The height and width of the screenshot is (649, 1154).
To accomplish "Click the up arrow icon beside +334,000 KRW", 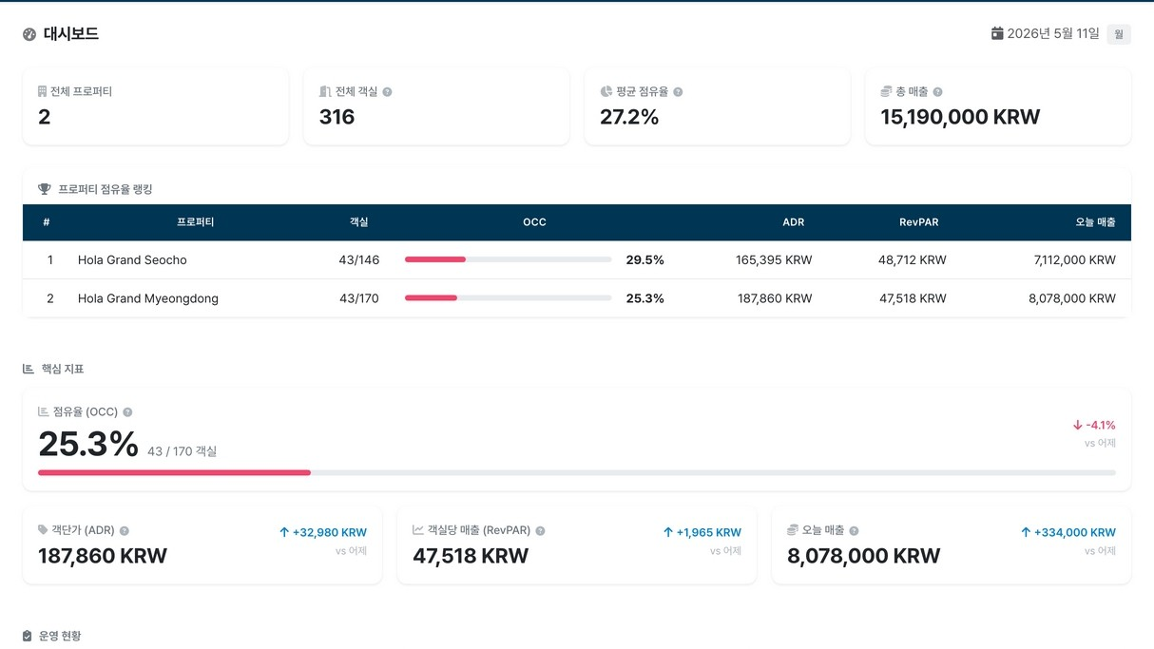I will (x=1026, y=533).
